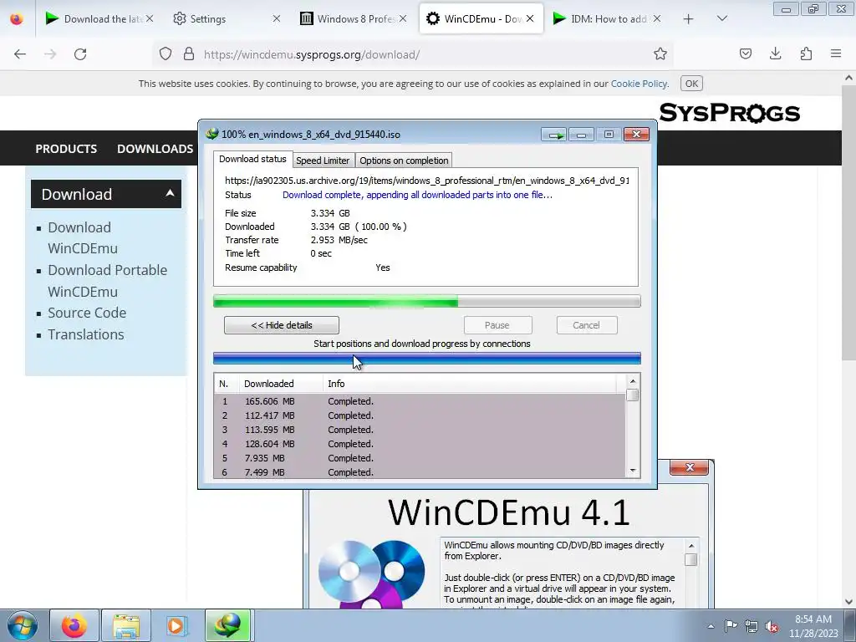Screen dimensions: 856x642
Task: Click the WinCDEmu discs logo image
Action: (x=371, y=573)
